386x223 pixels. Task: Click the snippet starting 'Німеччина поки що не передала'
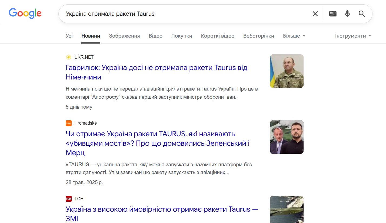[162, 93]
